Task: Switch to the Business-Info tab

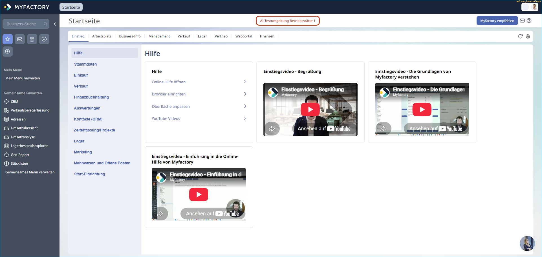Action: pyautogui.click(x=130, y=36)
